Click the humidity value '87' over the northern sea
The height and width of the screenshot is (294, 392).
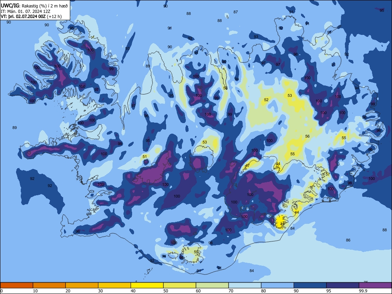point(236,12)
